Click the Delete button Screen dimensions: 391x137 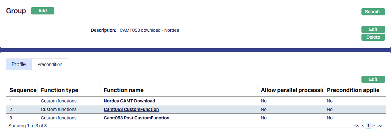pos(373,37)
